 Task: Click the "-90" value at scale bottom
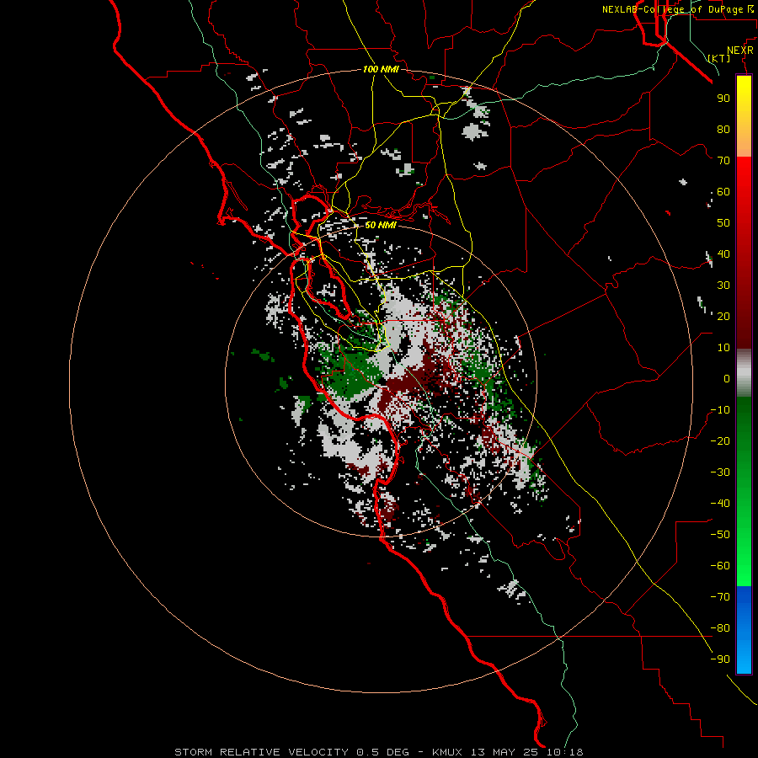[x=720, y=659]
